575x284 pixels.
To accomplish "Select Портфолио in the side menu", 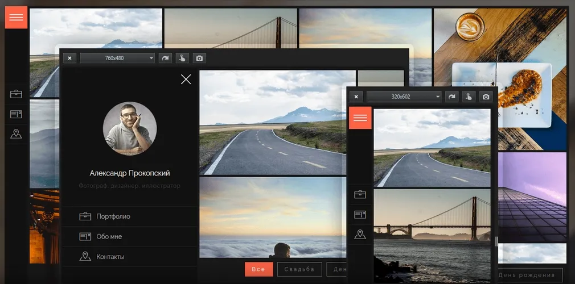I will click(x=113, y=216).
